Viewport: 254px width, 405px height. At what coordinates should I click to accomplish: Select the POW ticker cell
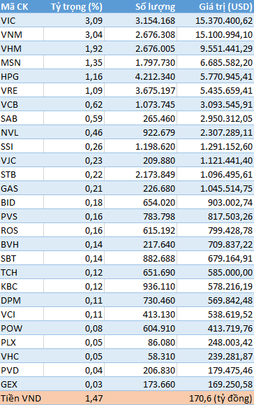click(x=22, y=328)
